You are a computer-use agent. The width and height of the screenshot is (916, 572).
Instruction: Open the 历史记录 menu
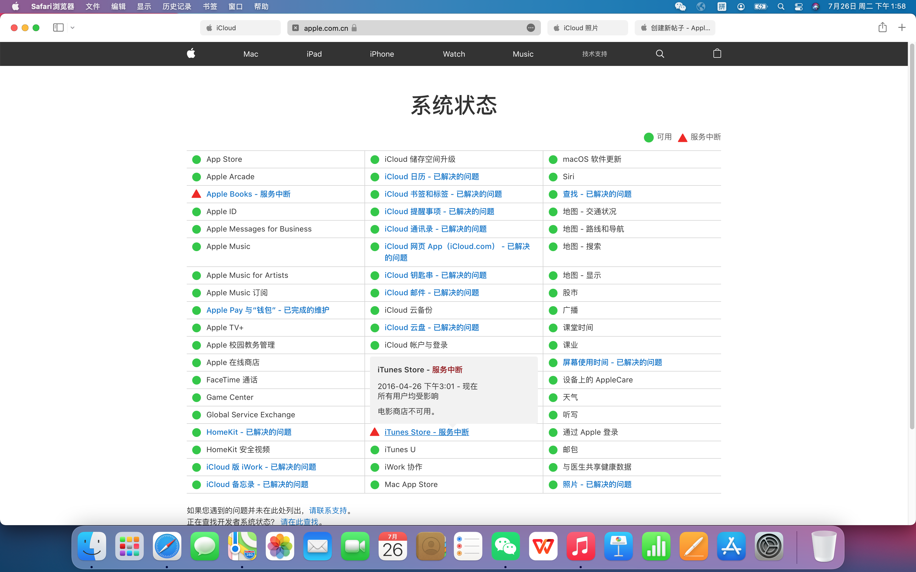(x=176, y=7)
